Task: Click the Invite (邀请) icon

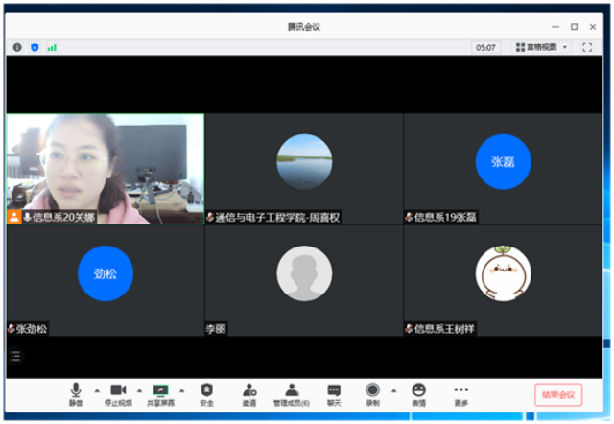Action: tap(249, 394)
